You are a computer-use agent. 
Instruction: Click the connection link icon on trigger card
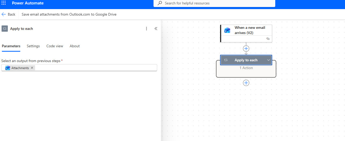(268, 39)
